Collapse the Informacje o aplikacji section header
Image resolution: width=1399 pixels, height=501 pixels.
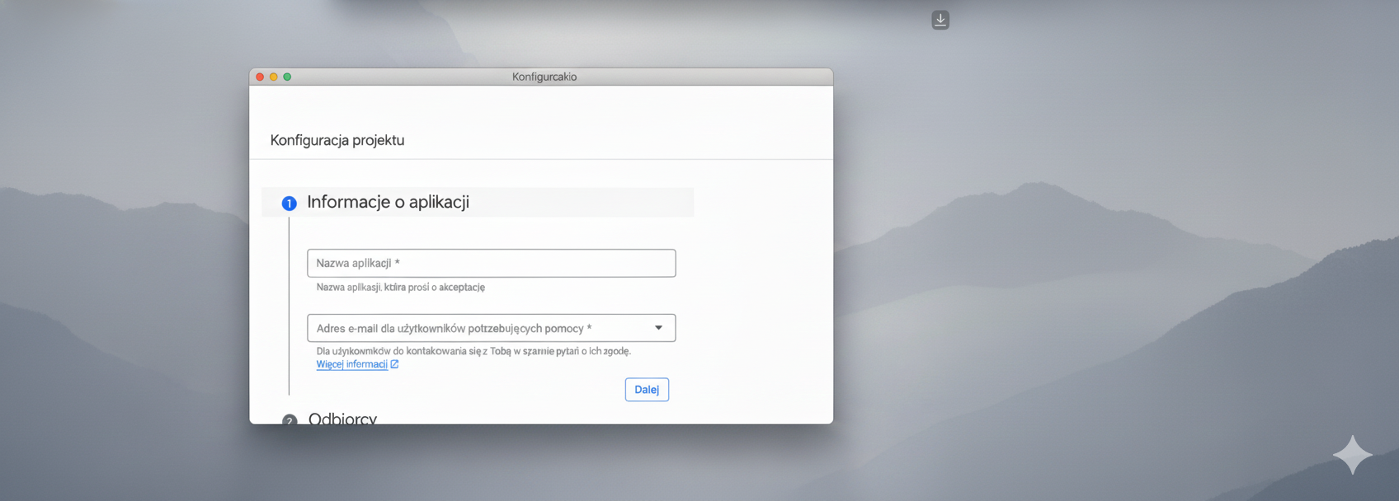click(x=388, y=202)
